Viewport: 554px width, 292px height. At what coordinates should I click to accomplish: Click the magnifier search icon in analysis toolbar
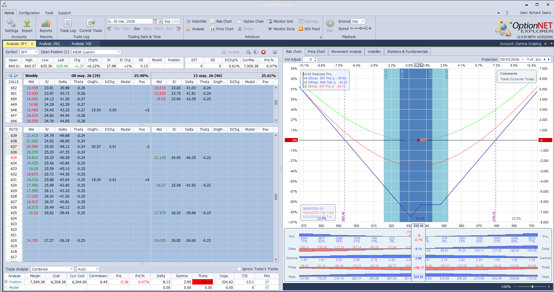(248, 52)
